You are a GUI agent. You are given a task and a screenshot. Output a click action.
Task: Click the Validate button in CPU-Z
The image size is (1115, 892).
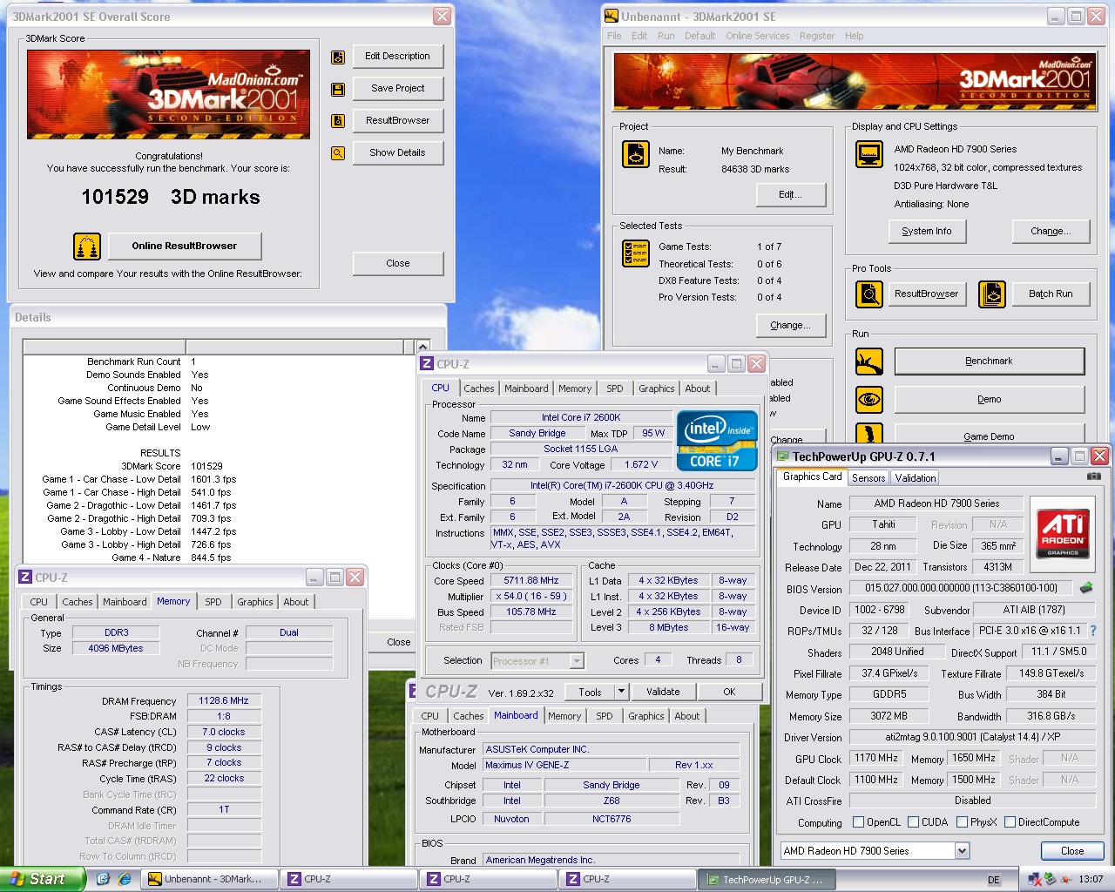pos(663,693)
